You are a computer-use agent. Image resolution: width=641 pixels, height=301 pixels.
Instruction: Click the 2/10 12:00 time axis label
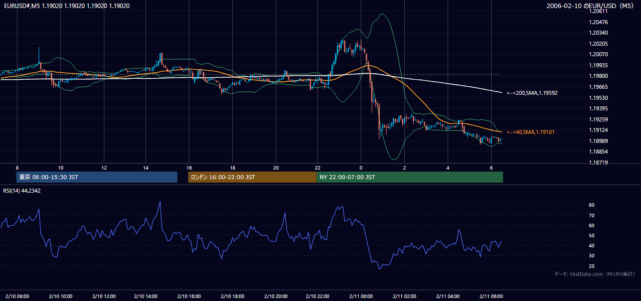pyautogui.click(x=103, y=296)
